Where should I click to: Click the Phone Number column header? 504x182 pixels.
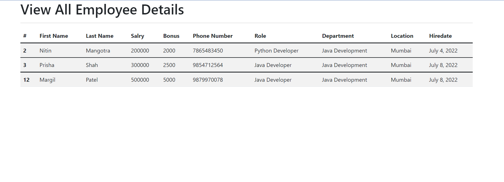tap(213, 36)
